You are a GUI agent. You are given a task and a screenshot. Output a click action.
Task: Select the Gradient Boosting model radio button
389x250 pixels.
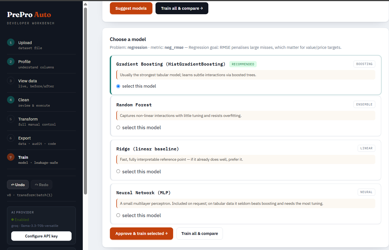pos(118,86)
